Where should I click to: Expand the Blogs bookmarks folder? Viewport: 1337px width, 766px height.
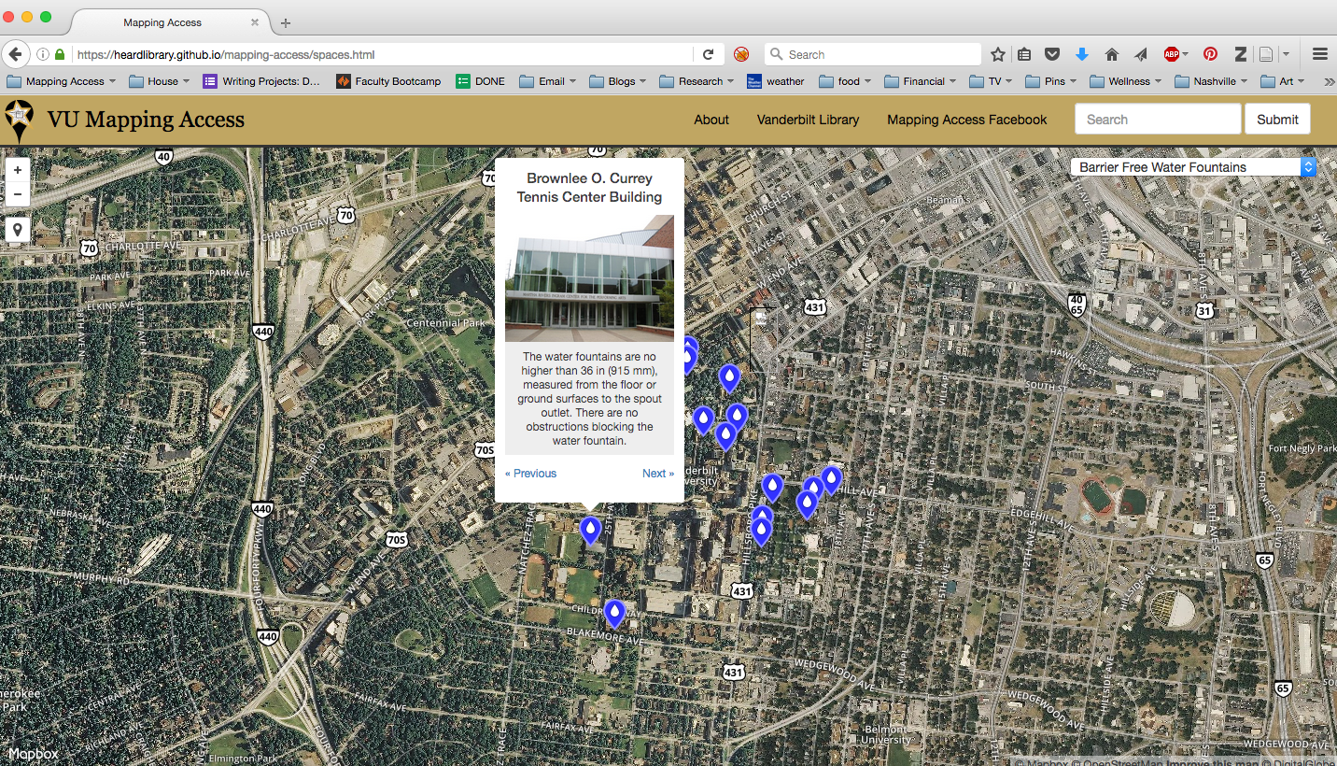[619, 81]
